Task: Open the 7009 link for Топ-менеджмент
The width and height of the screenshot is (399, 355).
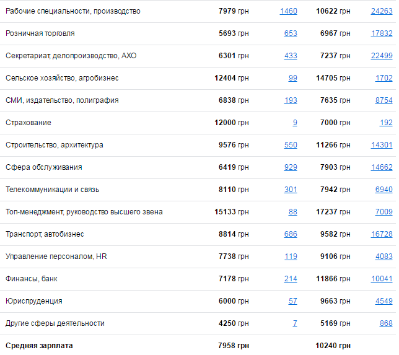Action: [x=384, y=212]
